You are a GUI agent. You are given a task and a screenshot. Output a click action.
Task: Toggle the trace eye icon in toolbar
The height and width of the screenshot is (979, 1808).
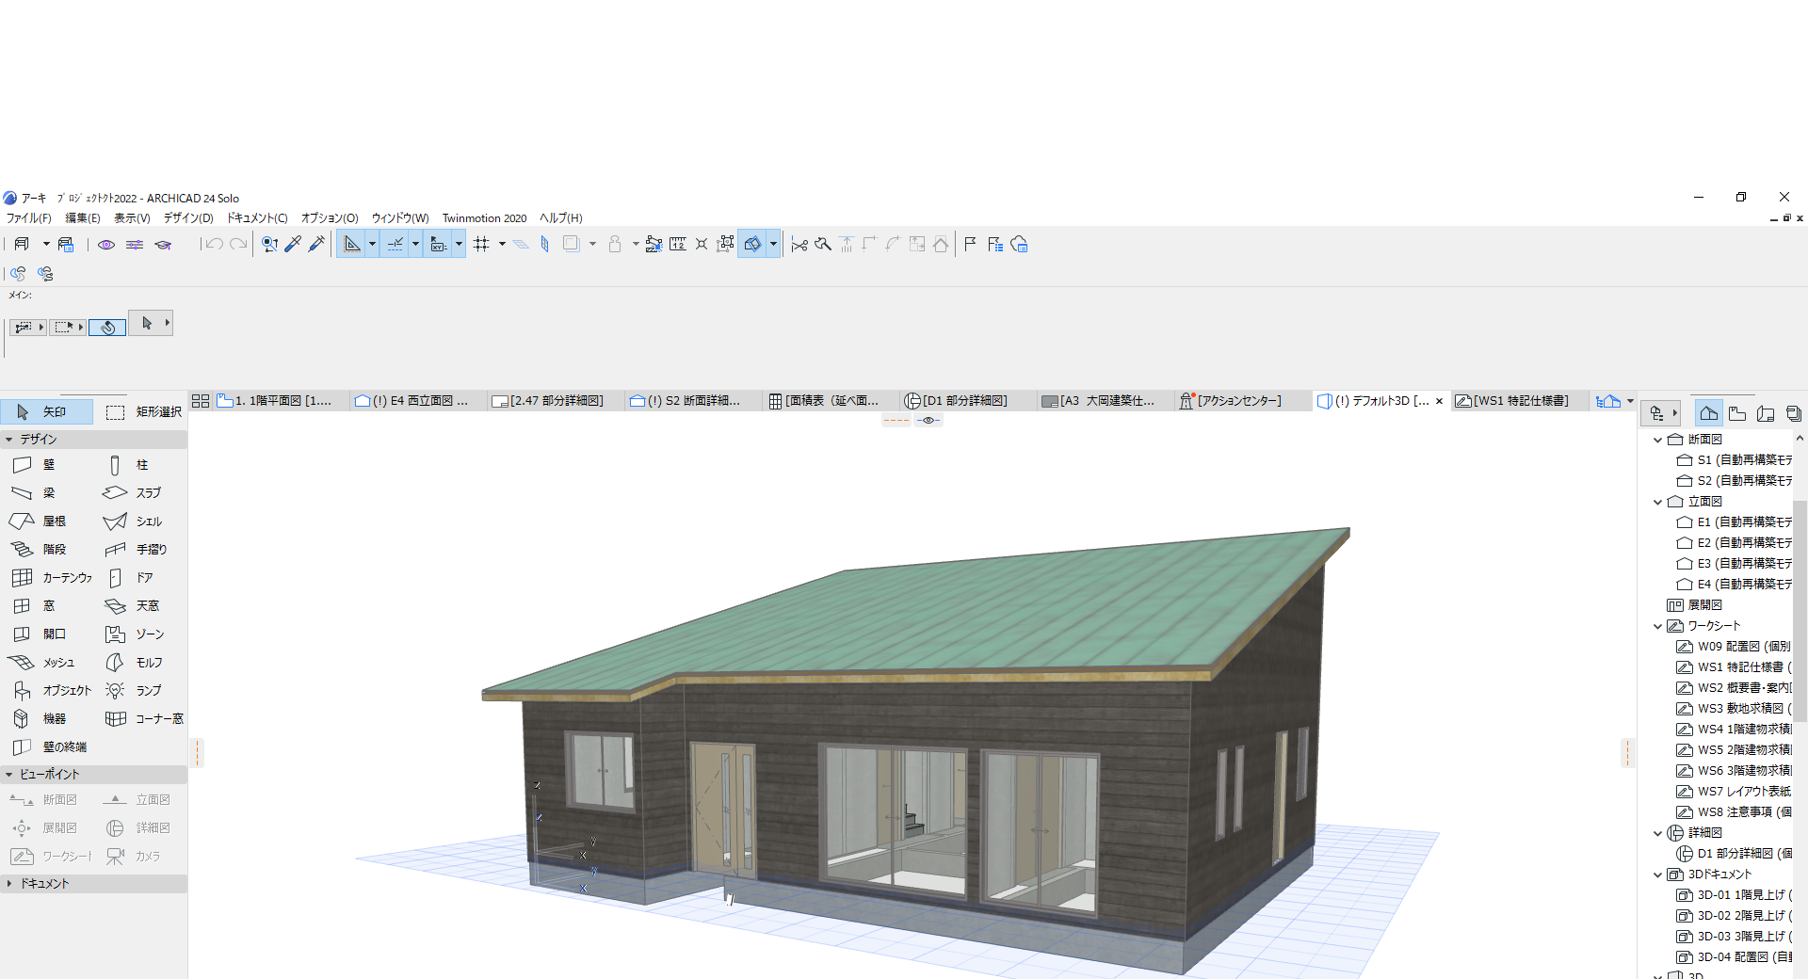106,245
